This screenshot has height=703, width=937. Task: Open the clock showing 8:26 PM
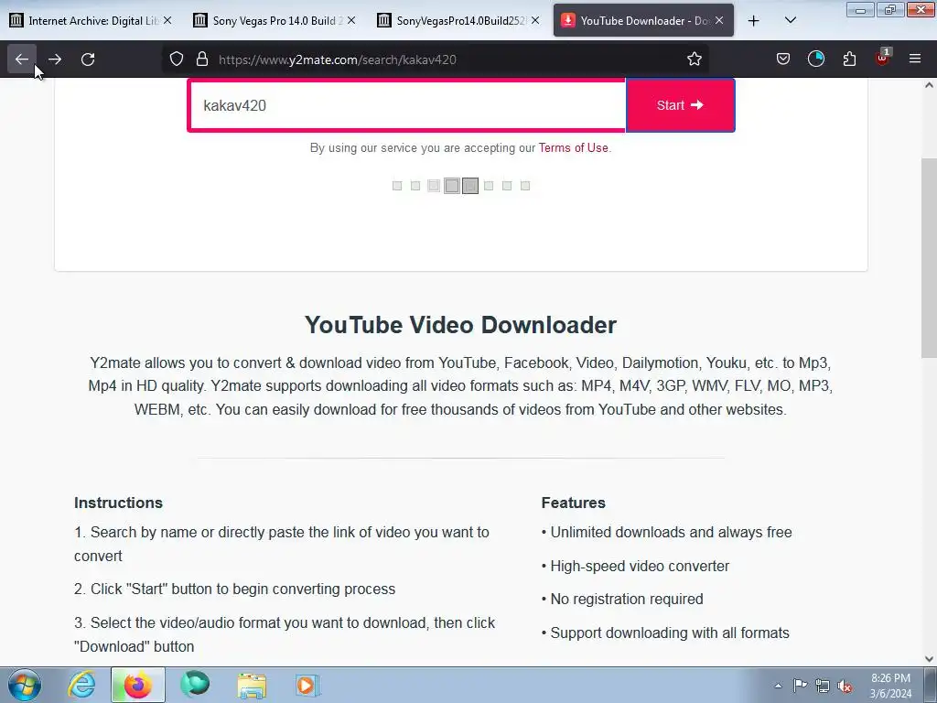pos(890,686)
